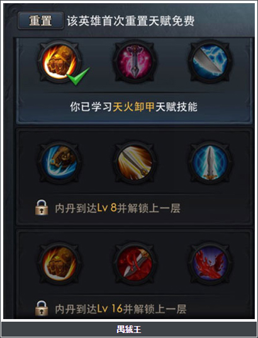
Task: Click the green checkmark on learned talent
Action: 78,76
